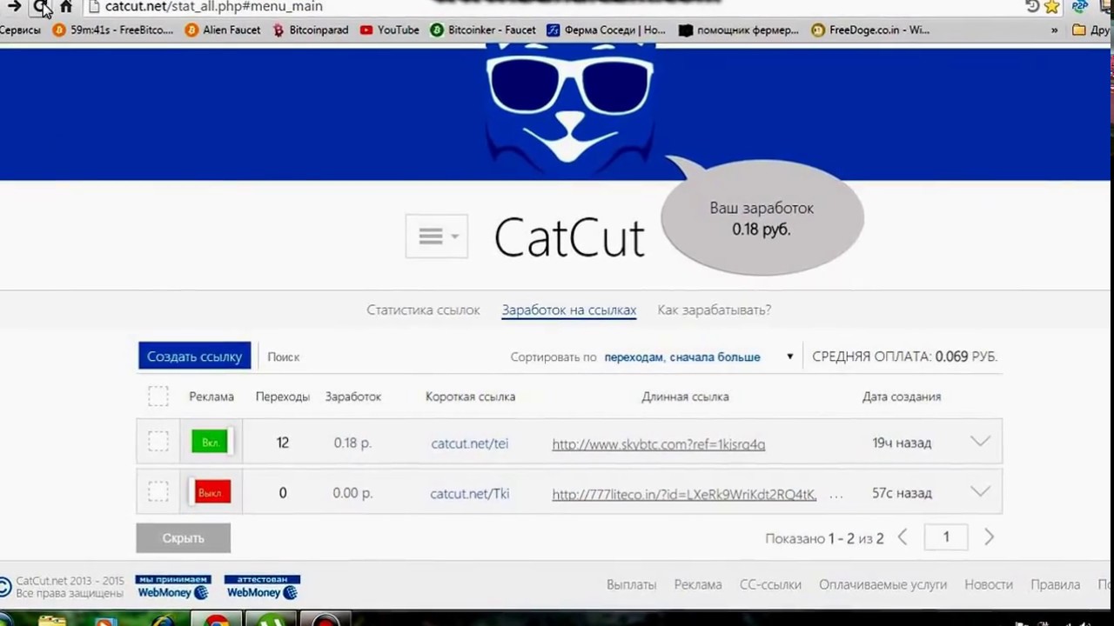This screenshot has height=626, width=1114.
Task: Click the address bar URL
Action: pyautogui.click(x=213, y=6)
